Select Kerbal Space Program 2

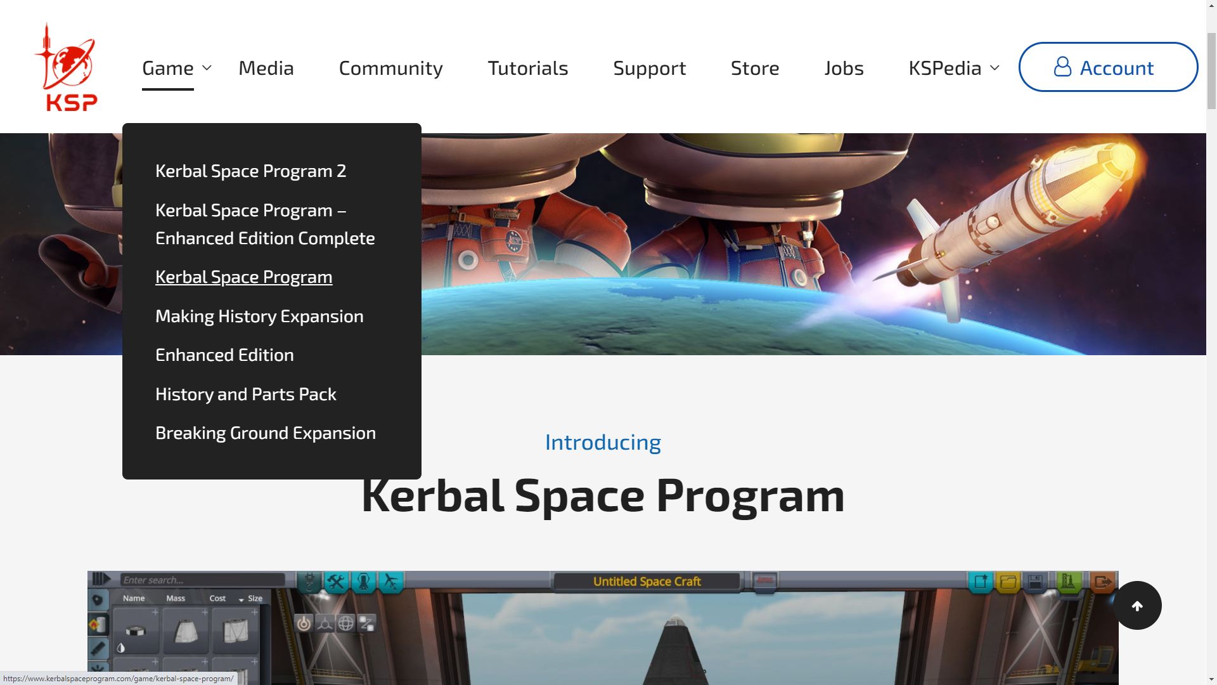tap(251, 171)
